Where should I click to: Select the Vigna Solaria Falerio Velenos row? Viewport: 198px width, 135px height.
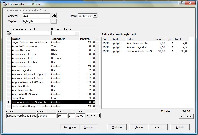(x=51, y=42)
